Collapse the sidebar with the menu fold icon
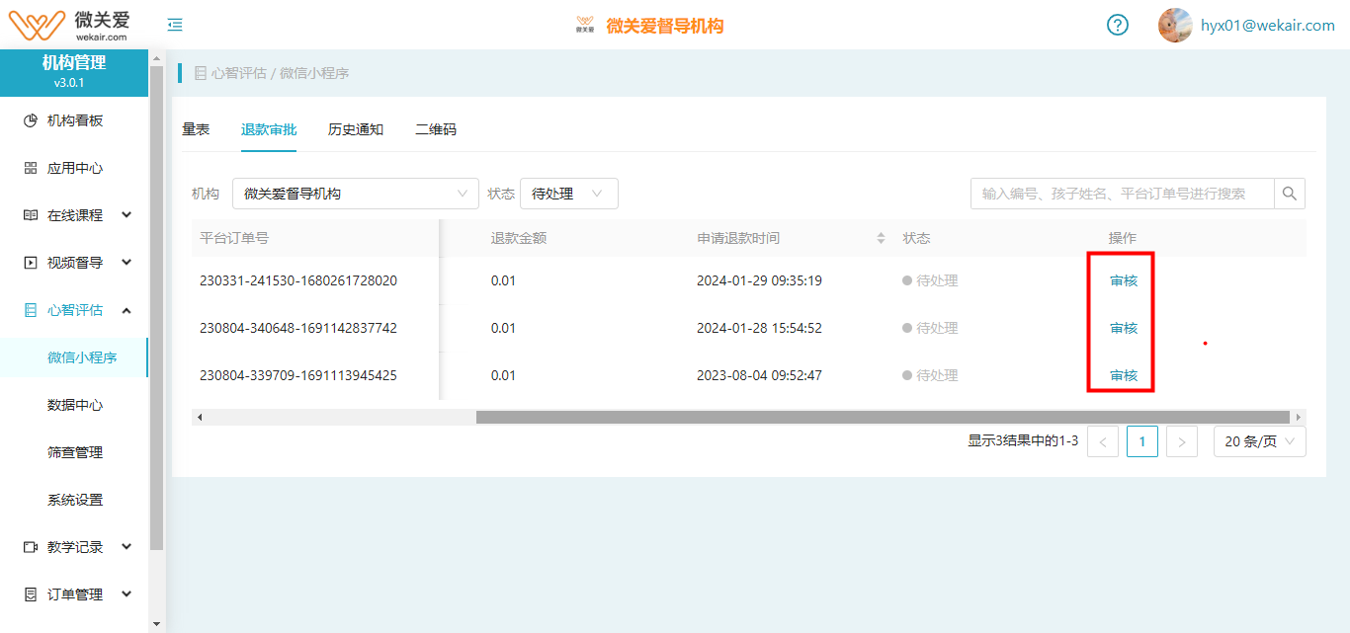The height and width of the screenshot is (633, 1350). point(175,25)
